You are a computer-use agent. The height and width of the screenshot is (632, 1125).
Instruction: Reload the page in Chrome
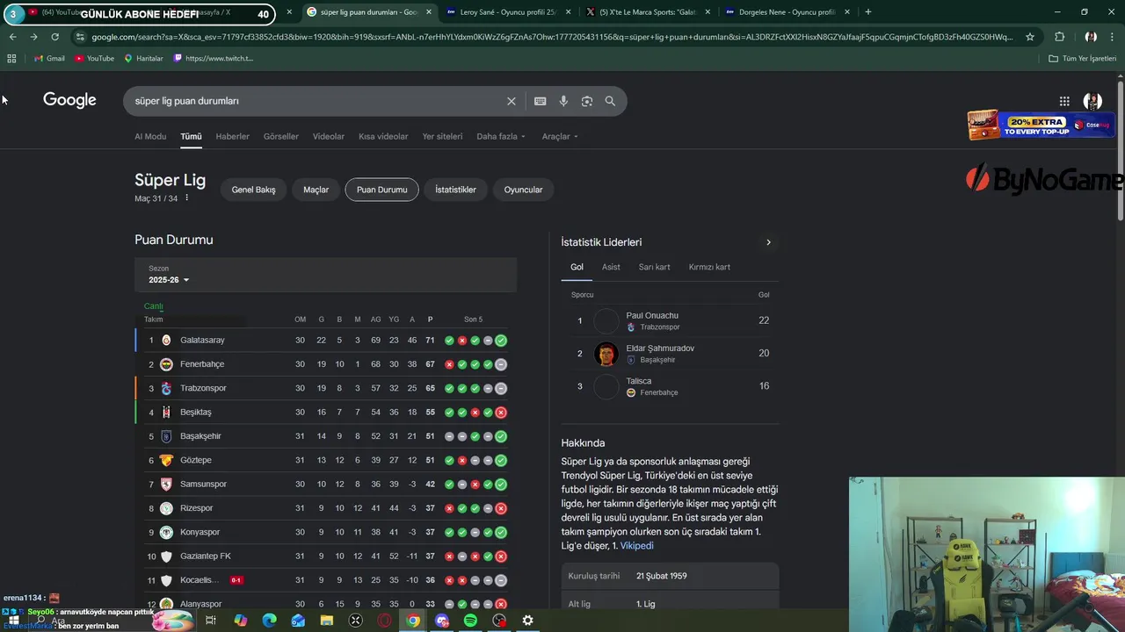[54, 37]
